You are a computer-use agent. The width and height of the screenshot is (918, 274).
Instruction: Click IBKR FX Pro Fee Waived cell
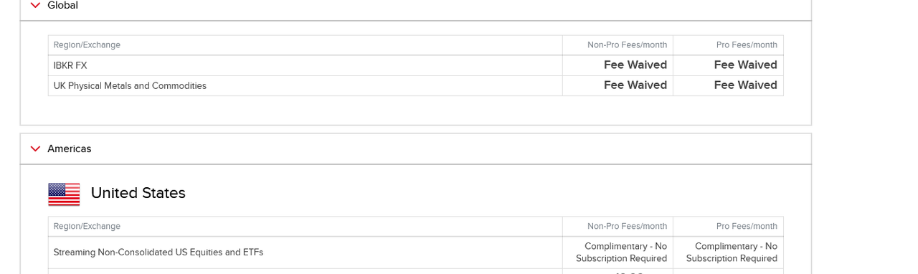coord(745,65)
